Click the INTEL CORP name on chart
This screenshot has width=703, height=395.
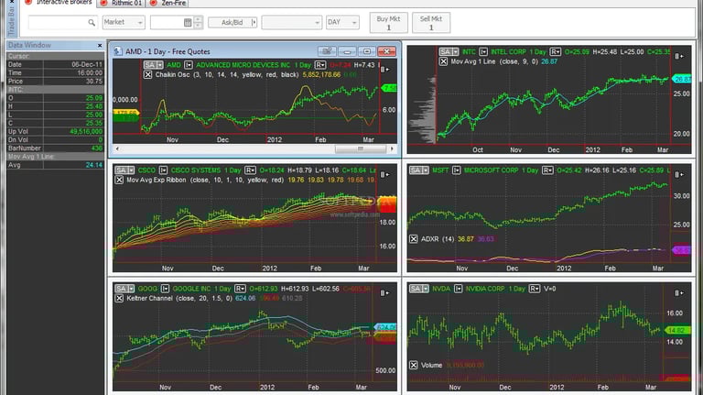pyautogui.click(x=508, y=51)
